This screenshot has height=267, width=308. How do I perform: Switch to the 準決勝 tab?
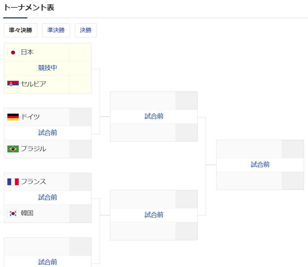click(56, 30)
